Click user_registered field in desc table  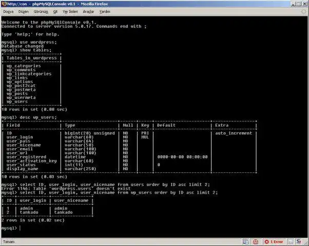[26, 157]
